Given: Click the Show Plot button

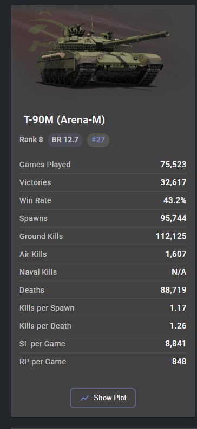Looking at the screenshot, I should click(103, 398).
